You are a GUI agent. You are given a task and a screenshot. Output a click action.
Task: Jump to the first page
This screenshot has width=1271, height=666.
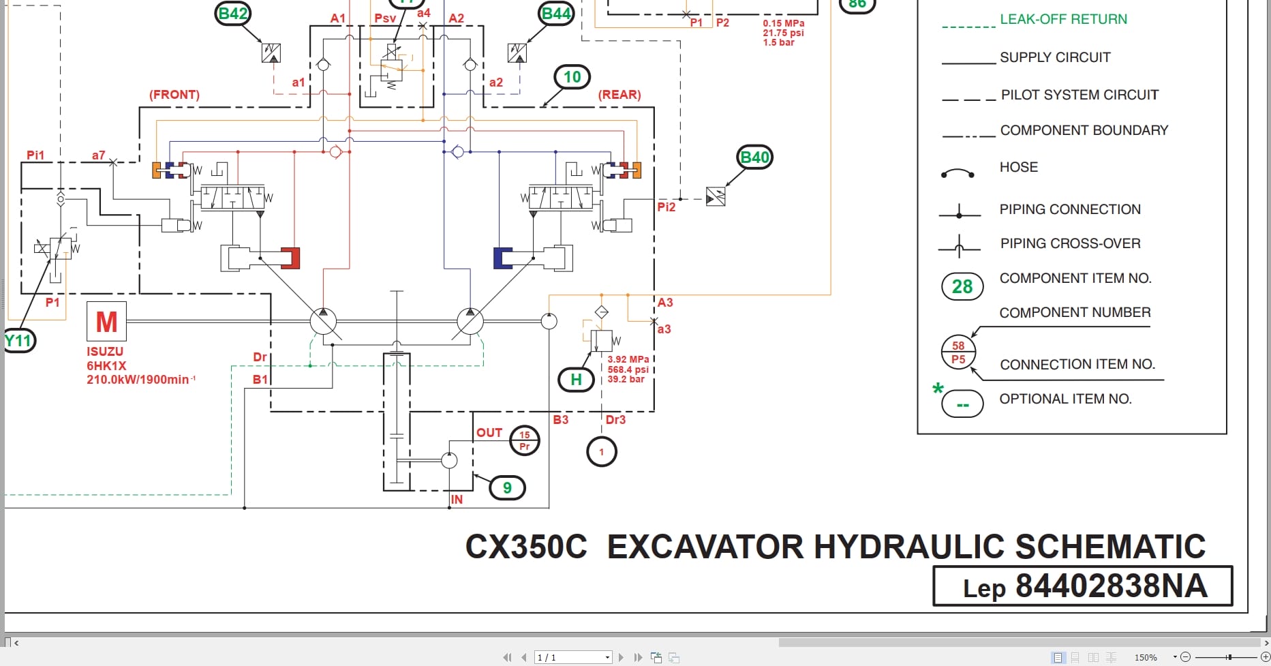(x=508, y=657)
